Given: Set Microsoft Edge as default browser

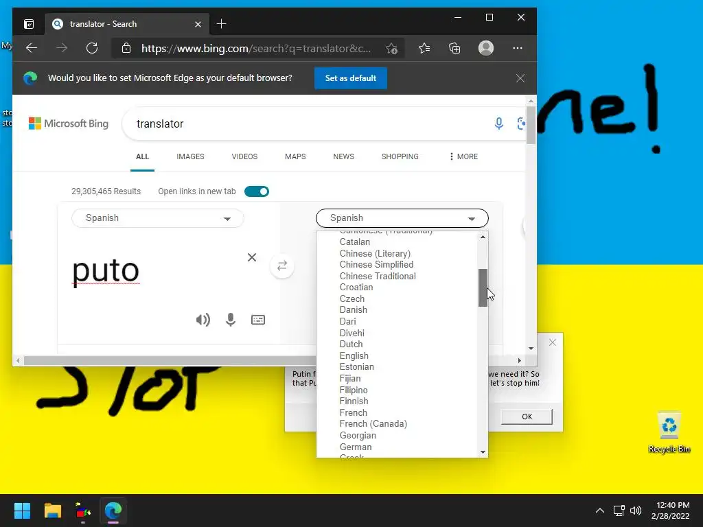Looking at the screenshot, I should point(351,78).
